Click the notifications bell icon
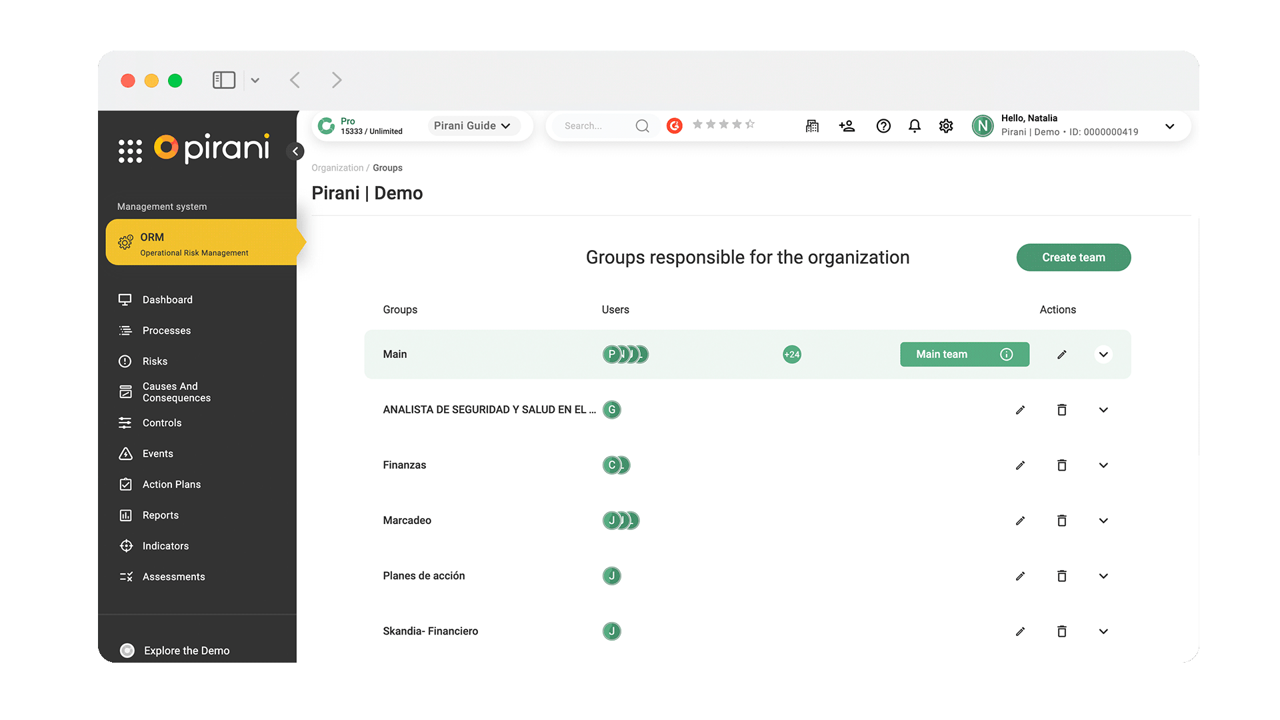The image size is (1280, 720). click(x=915, y=126)
